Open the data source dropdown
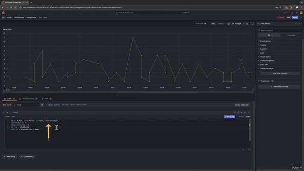This screenshot has height=171, width=304. [x=26, y=105]
